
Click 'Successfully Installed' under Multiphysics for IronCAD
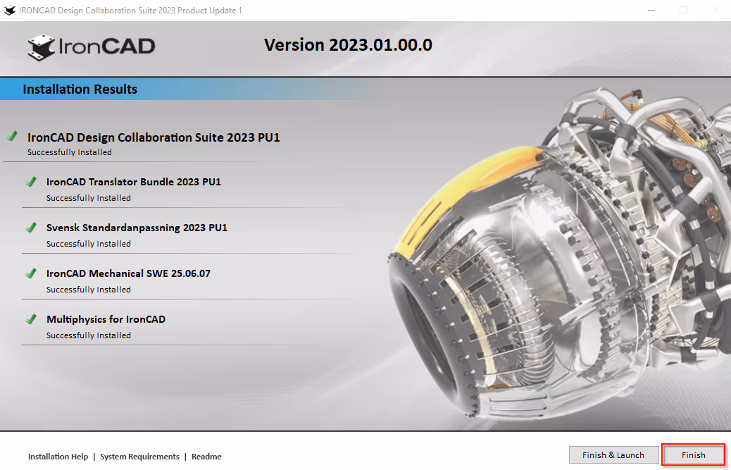click(x=89, y=335)
